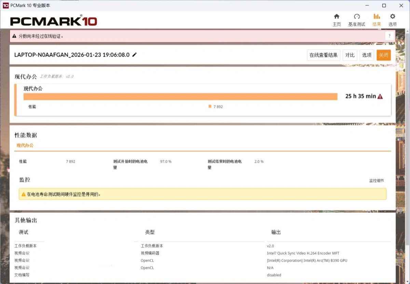Click the 2.0 % ending battery value
The image size is (410, 284).
(x=259, y=162)
